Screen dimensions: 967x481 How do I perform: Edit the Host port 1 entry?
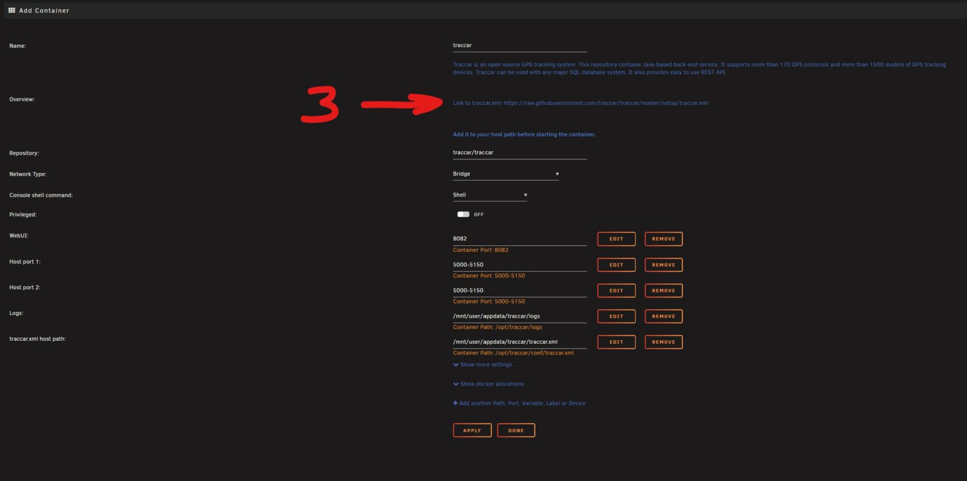[x=616, y=265]
